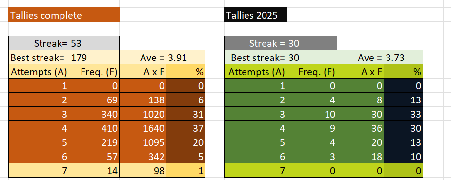Select the cell showing 98 in the bottom row
451x180 pixels.
[143, 171]
